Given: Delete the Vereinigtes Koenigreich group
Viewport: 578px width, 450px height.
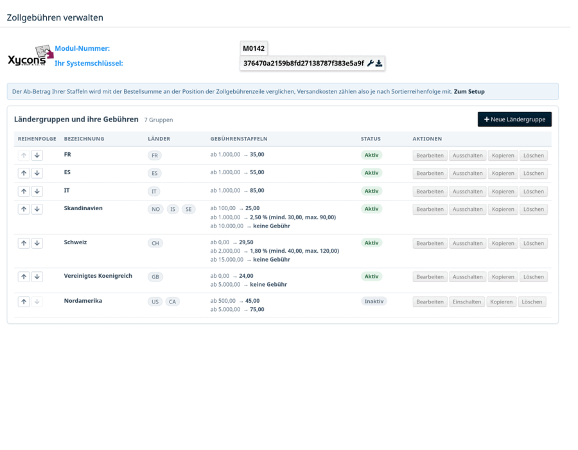Looking at the screenshot, I should click(x=534, y=276).
